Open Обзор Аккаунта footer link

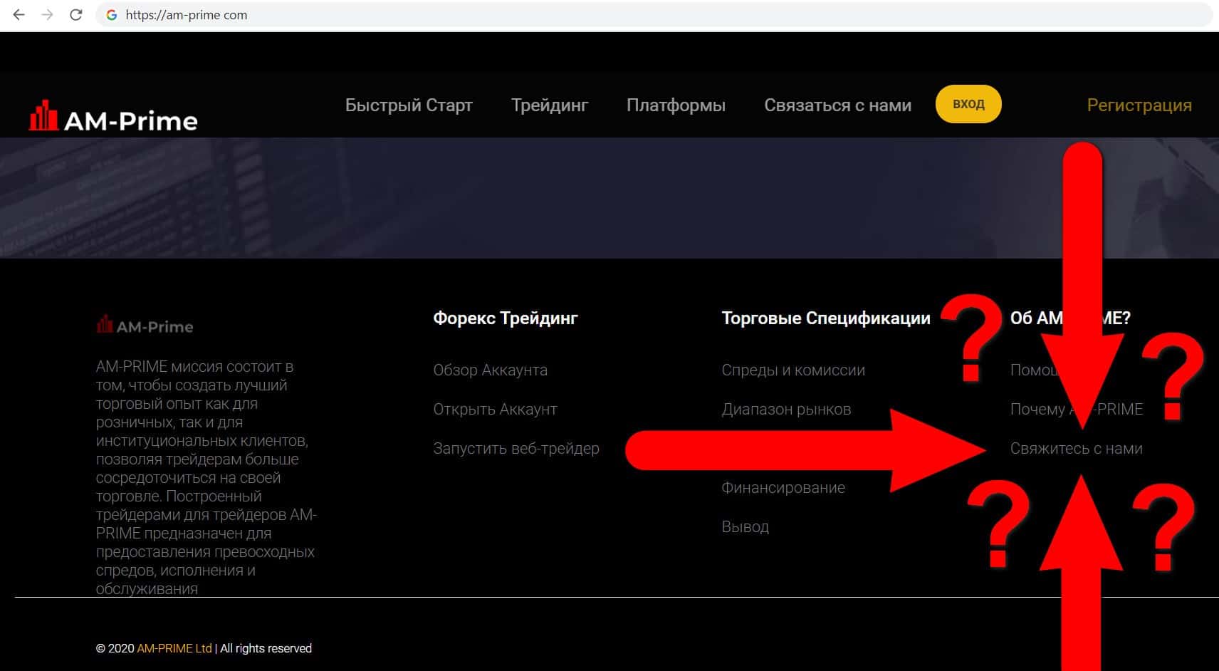click(490, 370)
